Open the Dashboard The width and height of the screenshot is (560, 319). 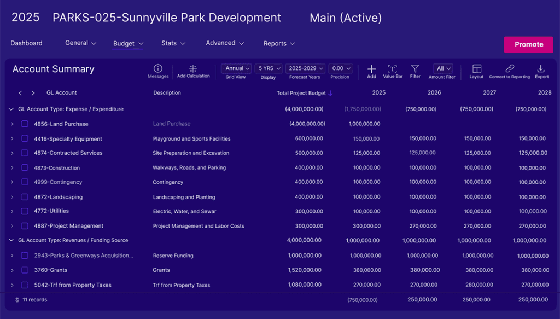(26, 43)
